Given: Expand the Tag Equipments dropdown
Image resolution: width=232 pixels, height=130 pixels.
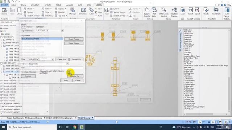Looking at the screenshot, I should click(x=67, y=64).
